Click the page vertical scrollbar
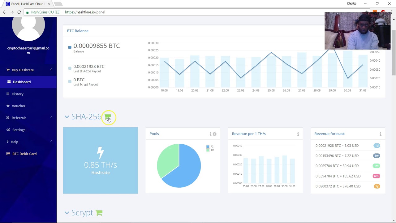This screenshot has height=223, width=396. click(394, 52)
